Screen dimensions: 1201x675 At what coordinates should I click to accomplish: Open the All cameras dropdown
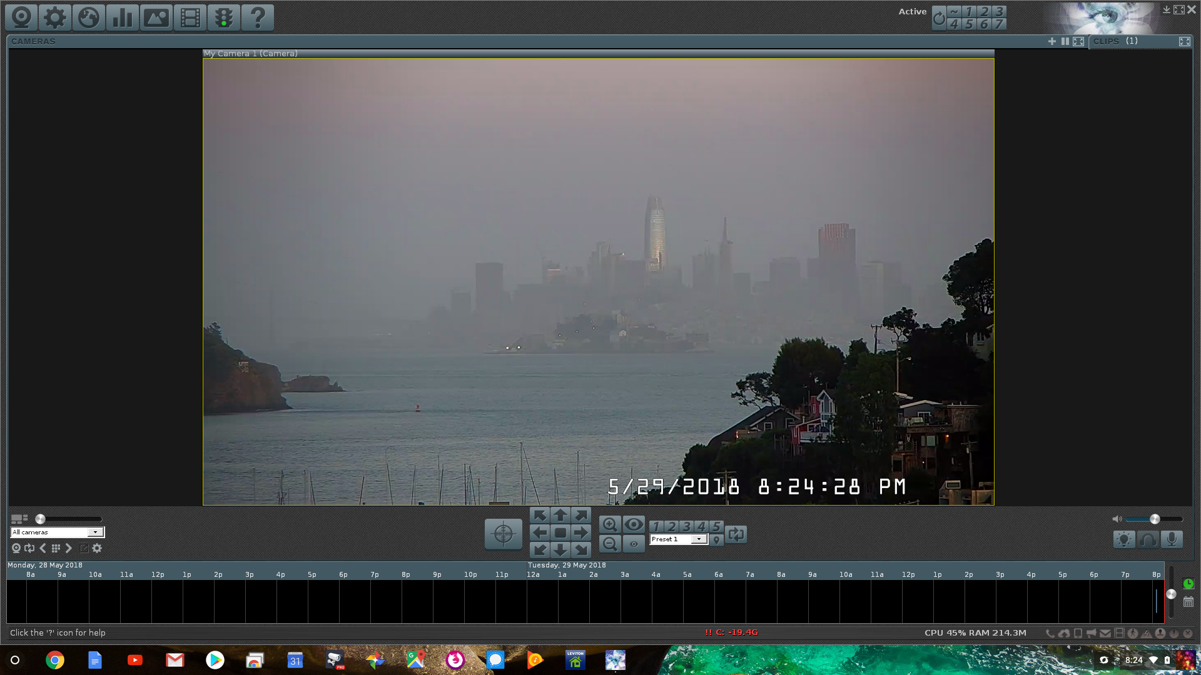click(x=57, y=532)
